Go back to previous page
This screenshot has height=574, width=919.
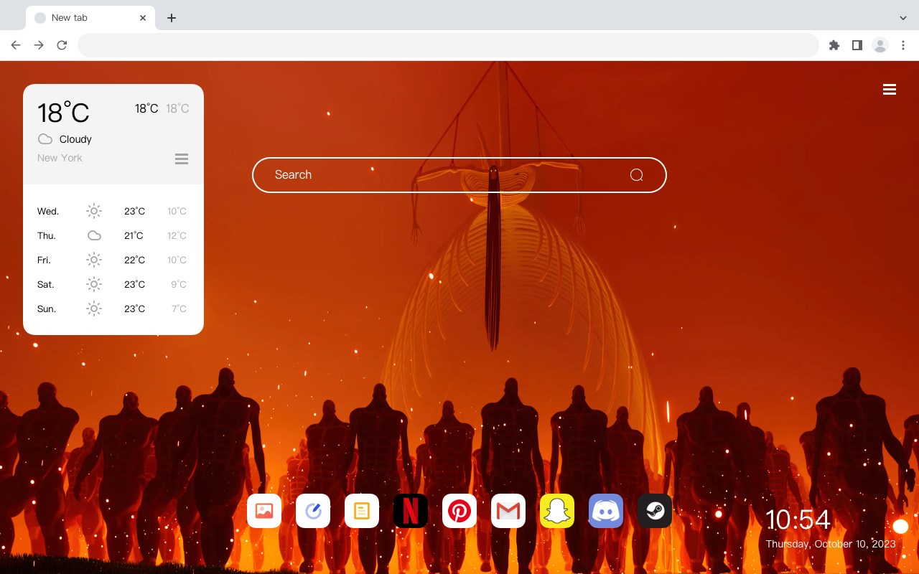[16, 45]
